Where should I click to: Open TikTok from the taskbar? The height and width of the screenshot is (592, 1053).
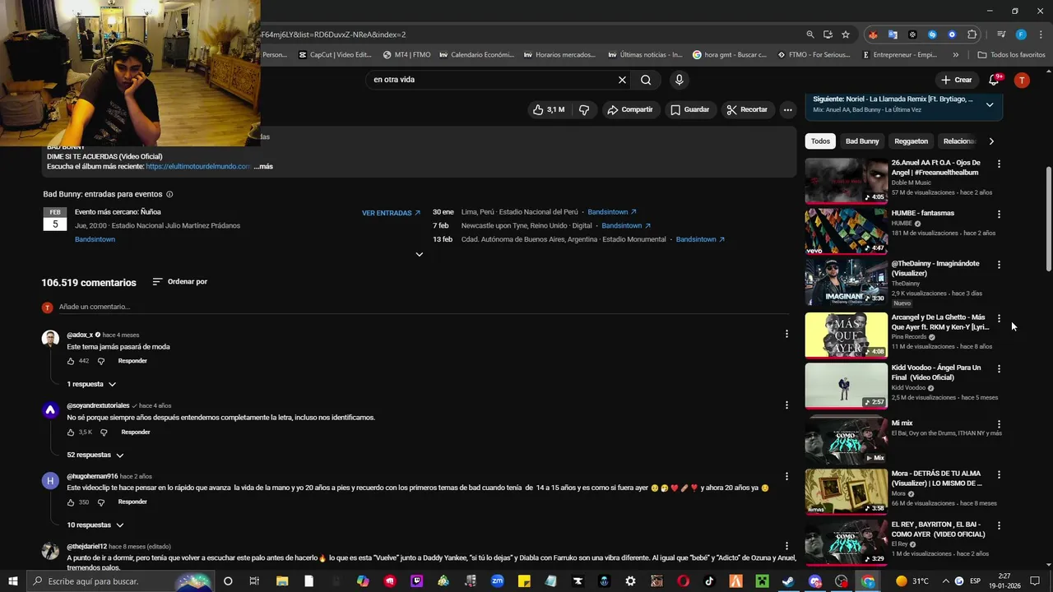coord(709,581)
